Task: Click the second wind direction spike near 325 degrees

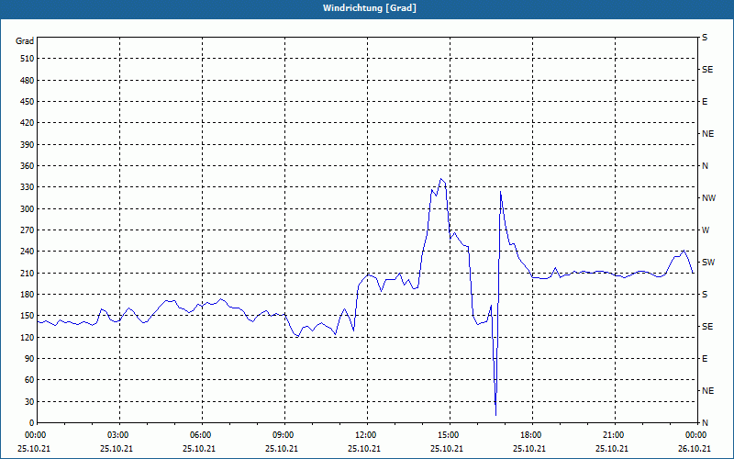Action: tap(500, 191)
